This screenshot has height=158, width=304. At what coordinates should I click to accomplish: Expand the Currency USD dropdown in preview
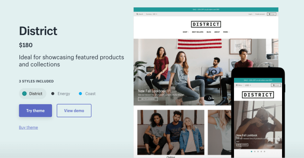coord(151,14)
